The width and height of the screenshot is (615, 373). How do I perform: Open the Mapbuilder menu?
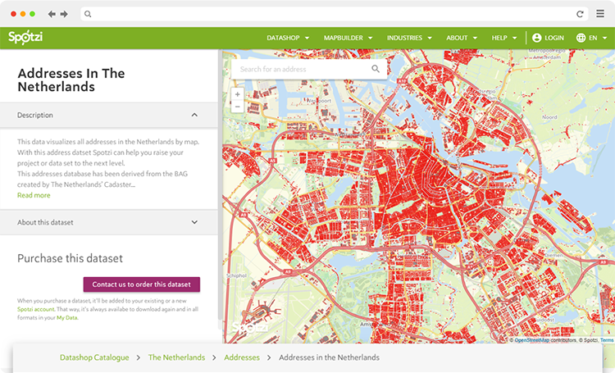[348, 38]
